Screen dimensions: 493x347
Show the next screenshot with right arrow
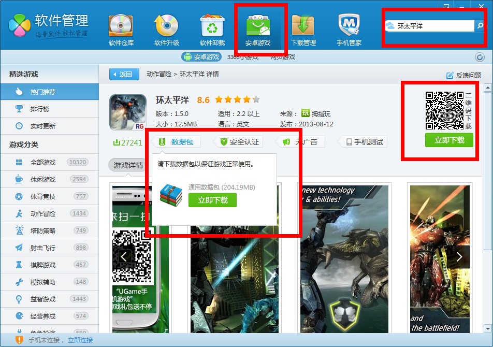(x=459, y=257)
